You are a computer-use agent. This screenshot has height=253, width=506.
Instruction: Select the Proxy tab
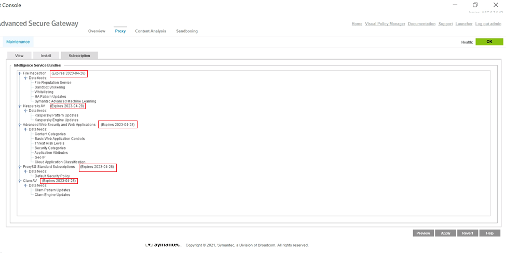pyautogui.click(x=120, y=31)
